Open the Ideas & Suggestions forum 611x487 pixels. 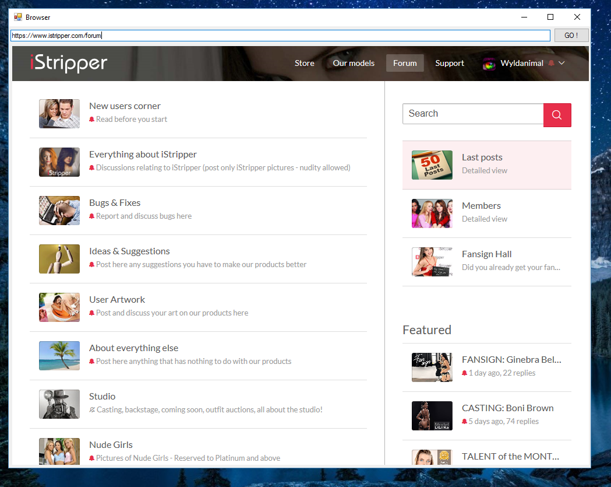pyautogui.click(x=129, y=251)
